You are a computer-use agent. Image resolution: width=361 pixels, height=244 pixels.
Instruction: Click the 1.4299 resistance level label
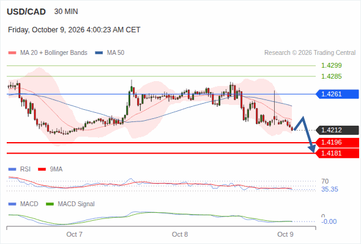click(x=331, y=65)
